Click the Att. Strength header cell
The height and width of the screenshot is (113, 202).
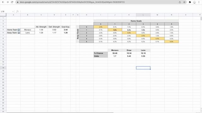(x=41, y=27)
